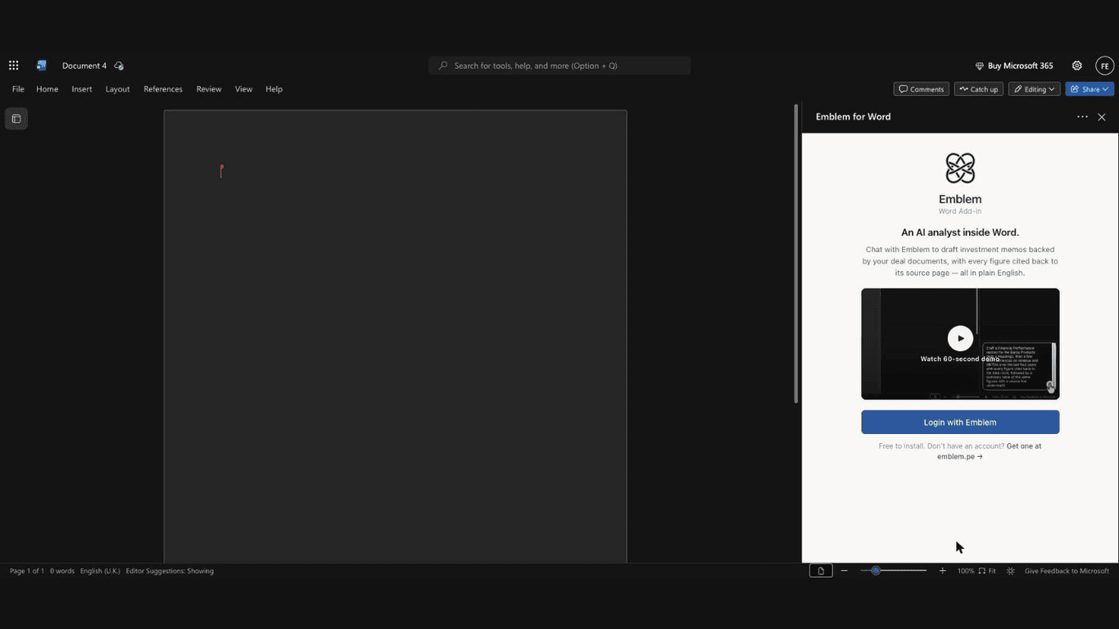Screen dimensions: 1119x629
Task: Click the Word app logo icon
Action: [42, 66]
